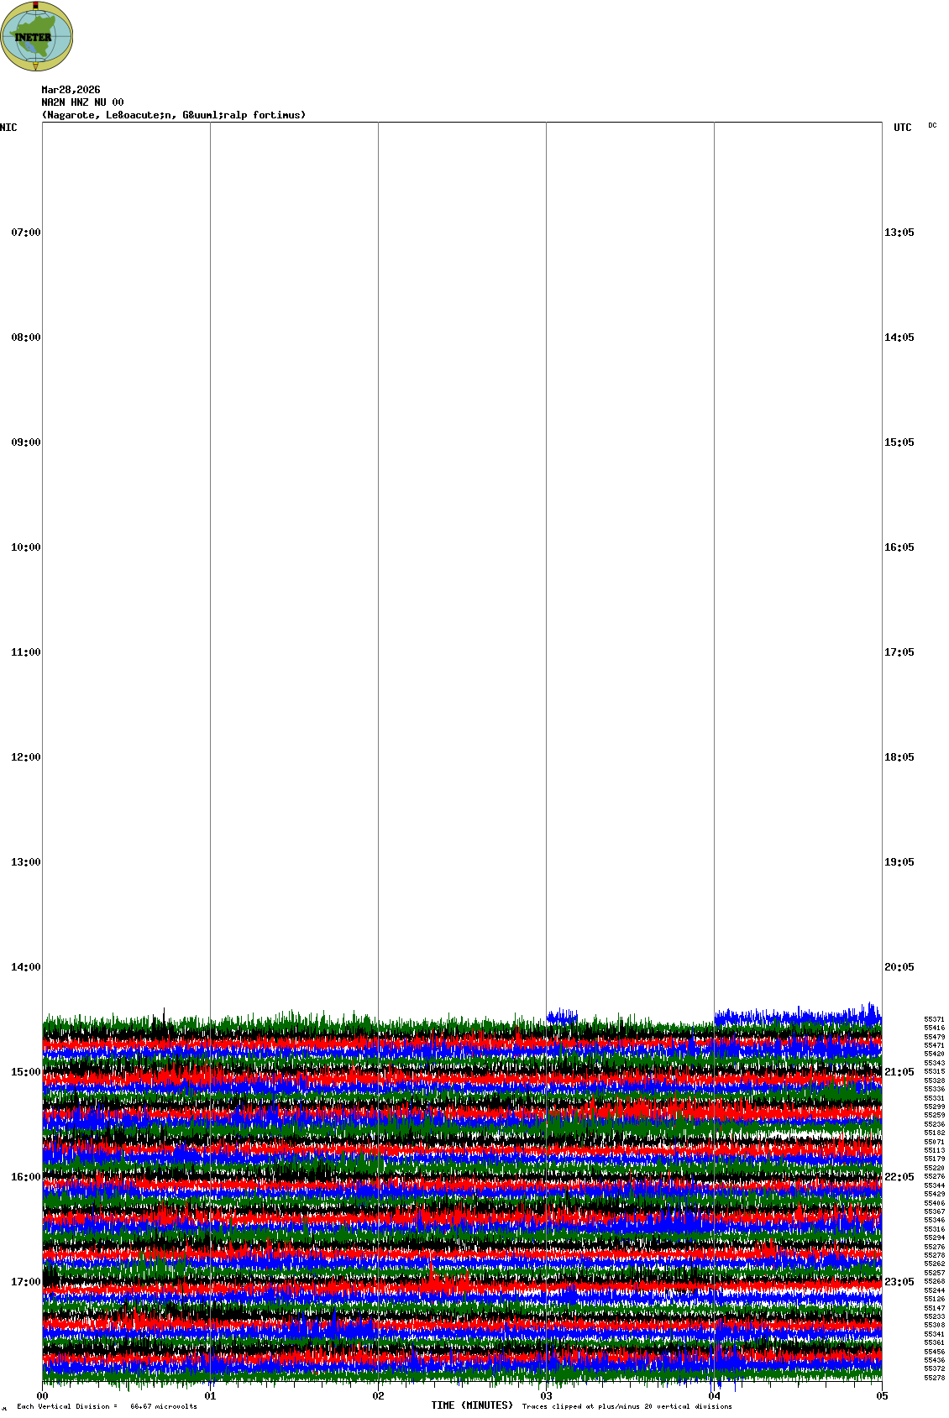Click the INETER globe logo
Viewport: 949px width, 1418px height.
pos(37,36)
